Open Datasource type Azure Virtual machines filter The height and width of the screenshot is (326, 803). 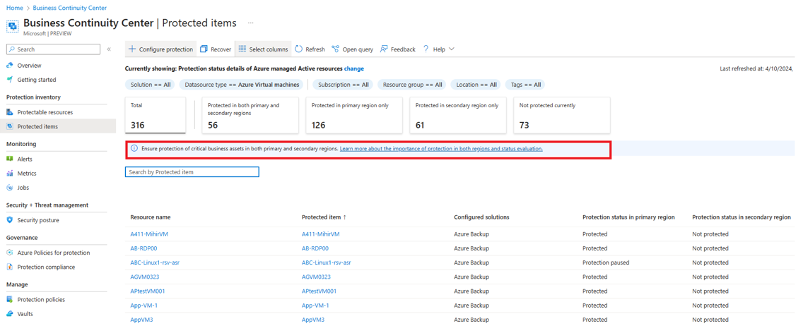pyautogui.click(x=242, y=84)
